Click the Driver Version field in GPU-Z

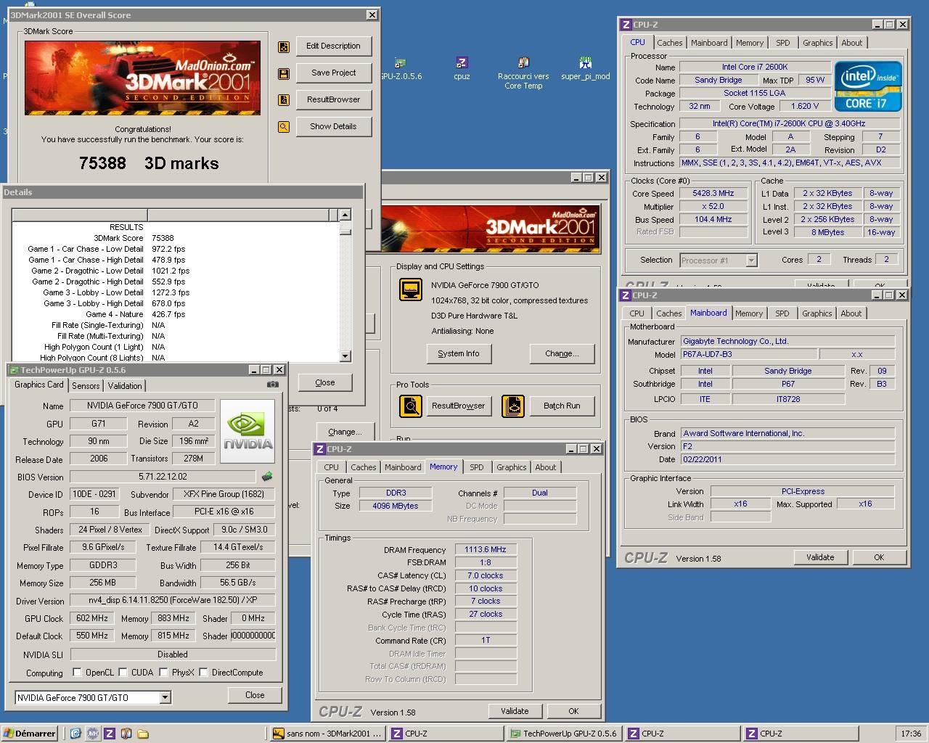pos(173,601)
